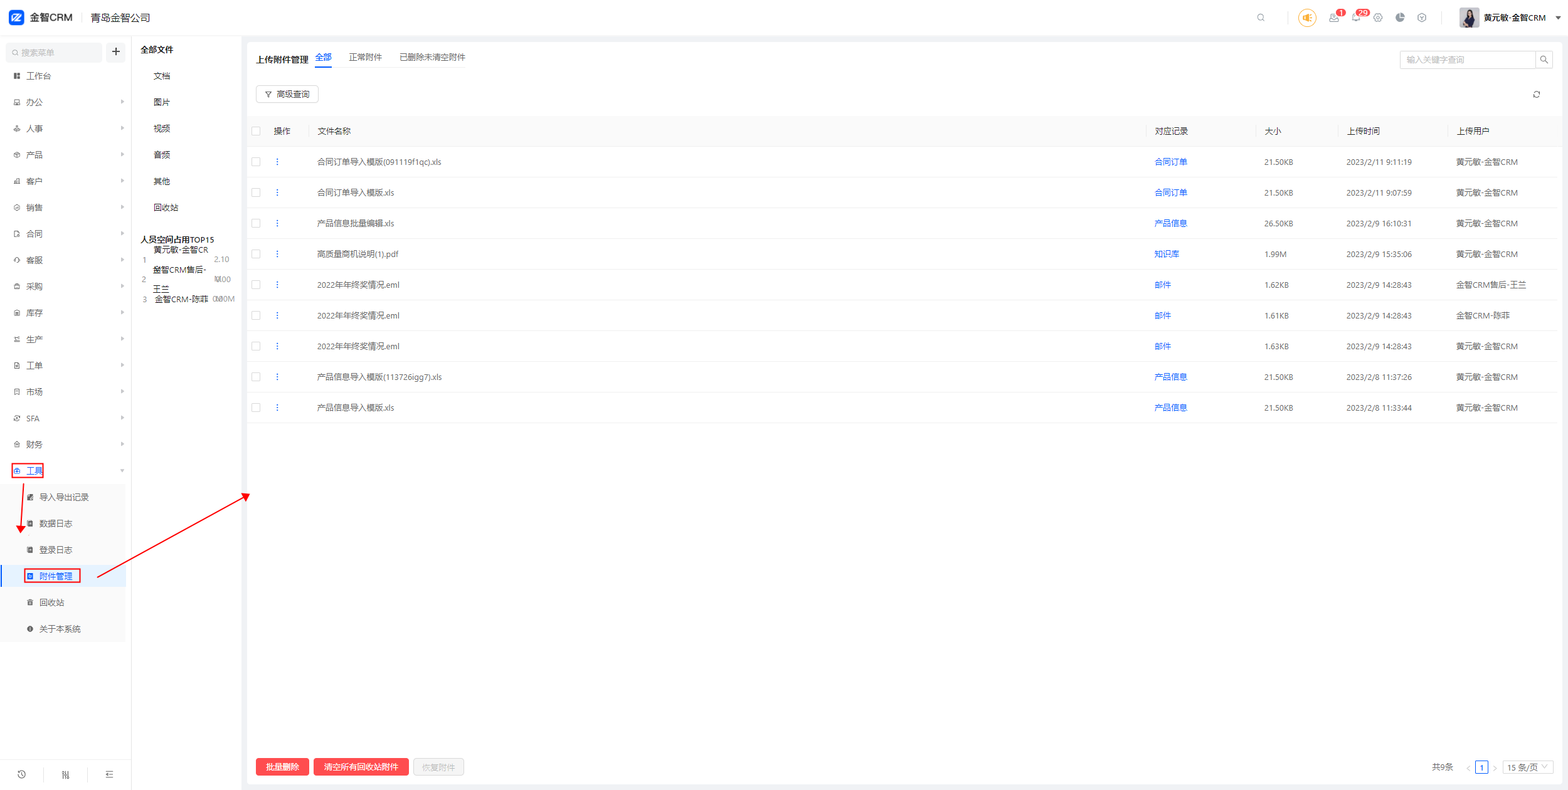Click the 清空所有回收站附件 button

coord(361,767)
